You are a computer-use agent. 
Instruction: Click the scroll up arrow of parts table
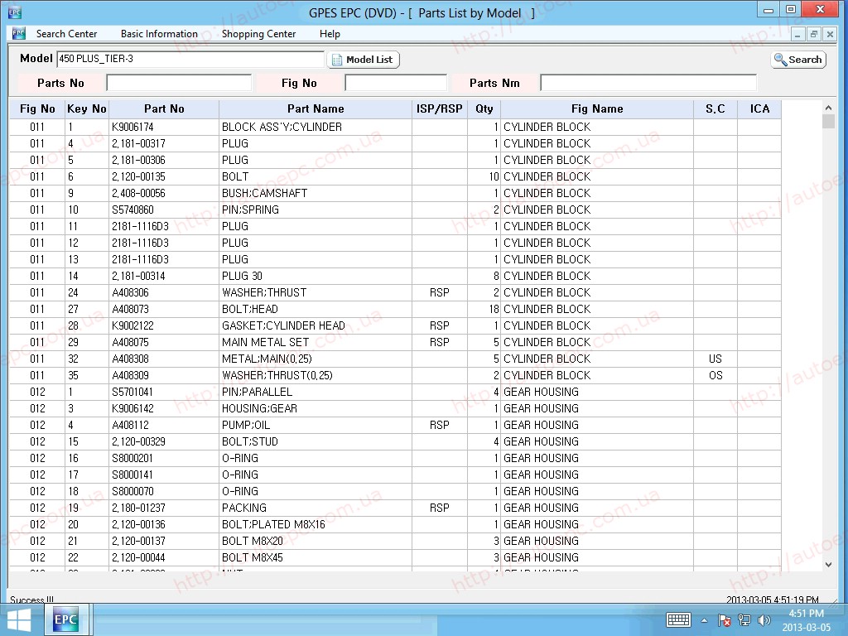coord(828,108)
